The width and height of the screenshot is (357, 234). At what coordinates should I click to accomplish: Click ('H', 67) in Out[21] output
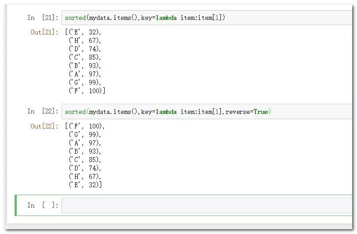coord(85,41)
